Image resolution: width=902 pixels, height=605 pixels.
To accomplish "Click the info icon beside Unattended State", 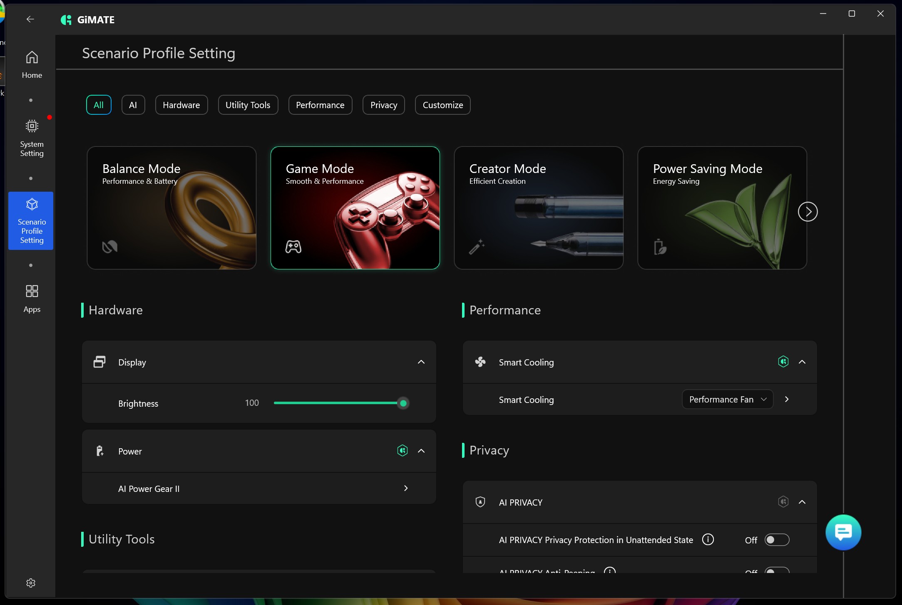I will coord(708,539).
